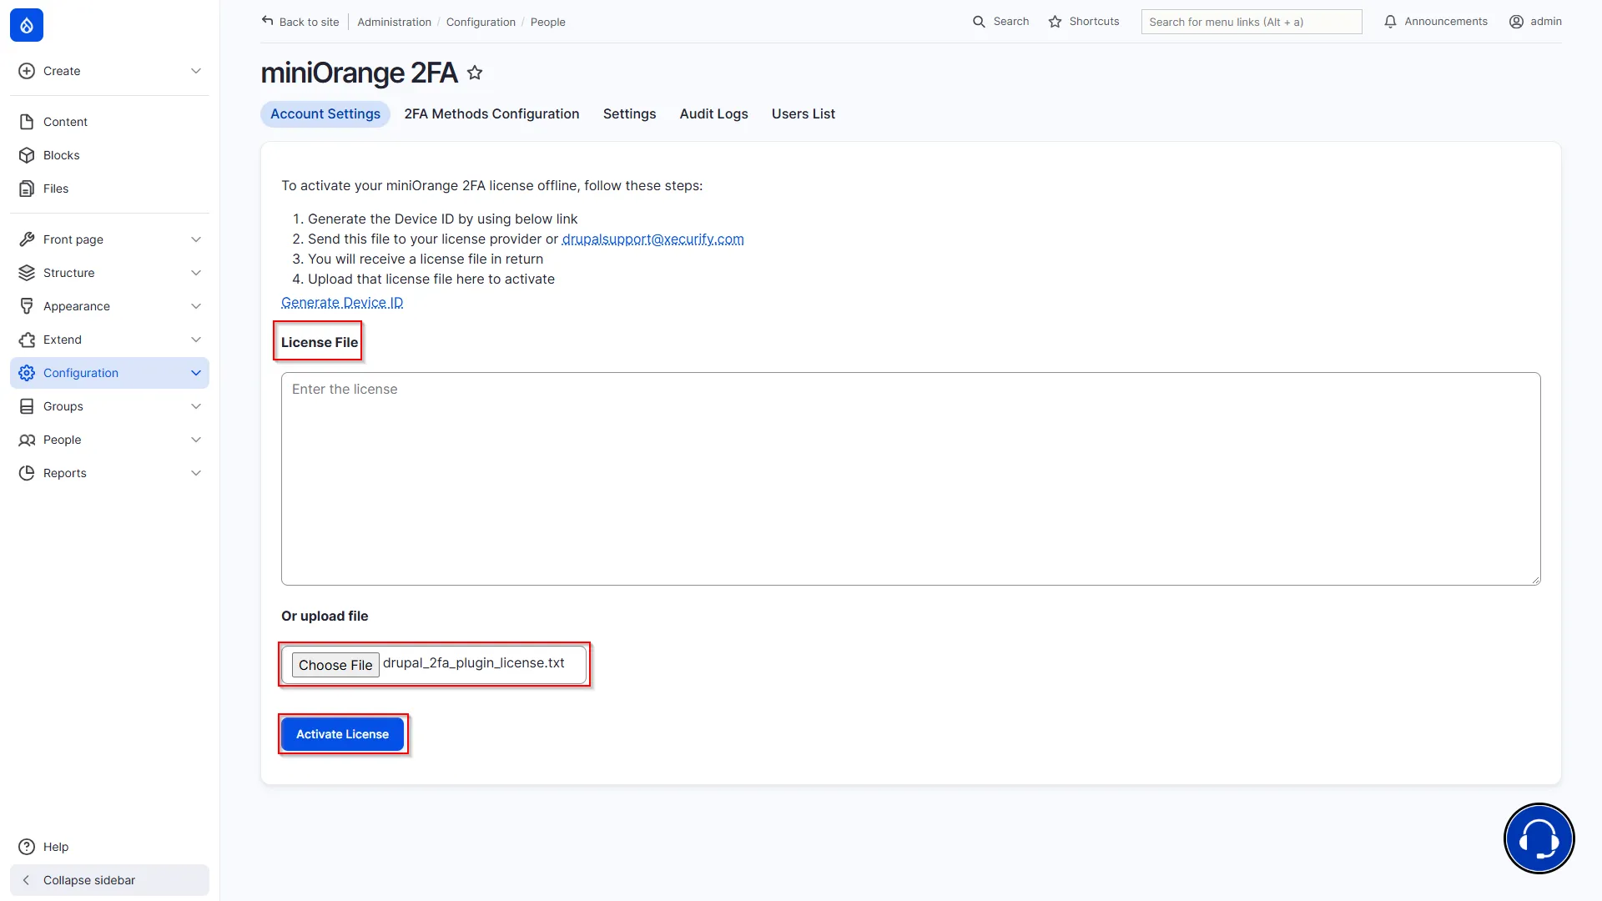
Task: Focus the Search for menu links field
Action: [1252, 22]
